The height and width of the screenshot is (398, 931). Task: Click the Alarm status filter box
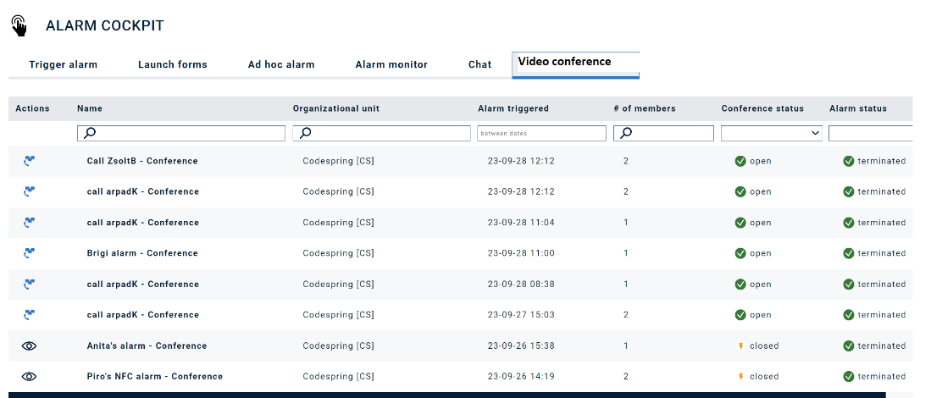pyautogui.click(x=871, y=134)
